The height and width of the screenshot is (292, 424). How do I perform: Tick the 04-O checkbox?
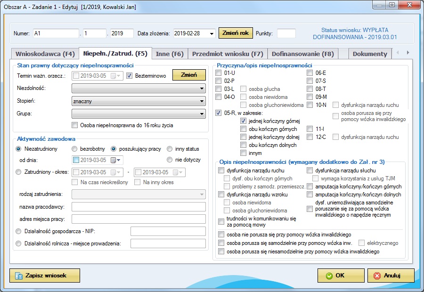click(219, 97)
